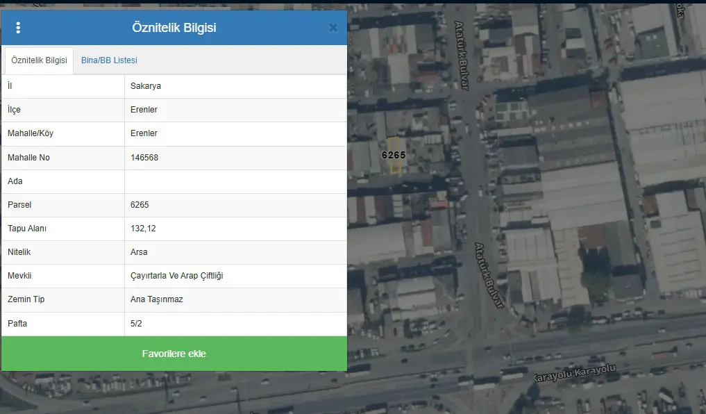706x414 pixels.
Task: Click the Pafta row label
Action: pyautogui.click(x=17, y=324)
